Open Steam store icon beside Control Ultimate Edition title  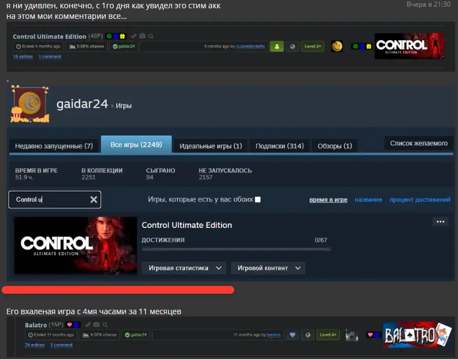click(x=134, y=37)
